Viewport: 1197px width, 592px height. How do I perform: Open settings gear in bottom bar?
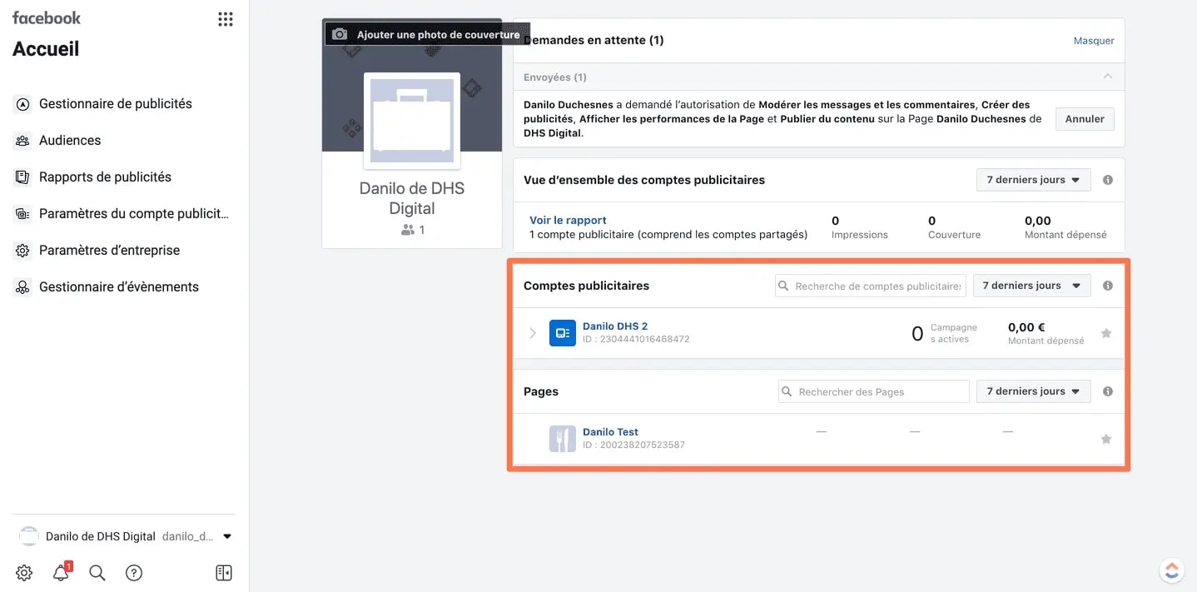coord(24,573)
